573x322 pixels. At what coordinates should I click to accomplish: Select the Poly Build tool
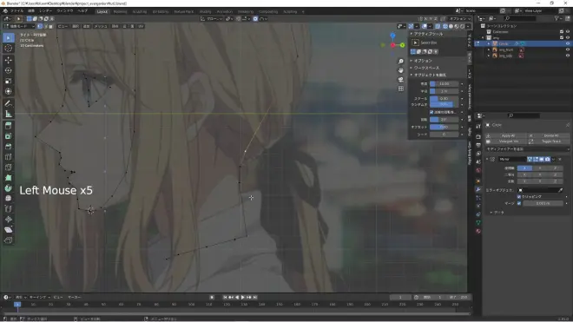click(x=9, y=178)
